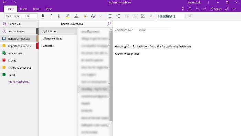The width and height of the screenshot is (241, 136).
Task: Enter full screen mode with the arrows icon
Action: [x=227, y=9]
